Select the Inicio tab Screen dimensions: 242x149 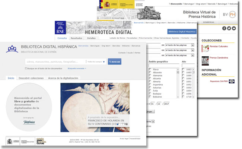click(11, 78)
